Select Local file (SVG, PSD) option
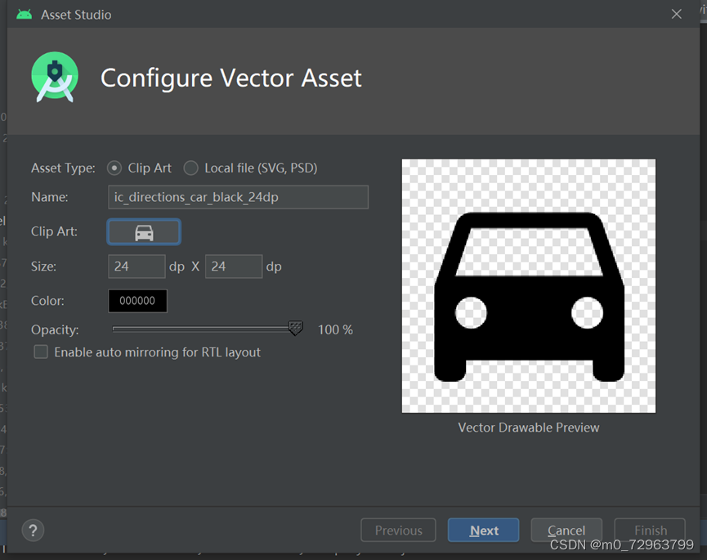 (x=190, y=168)
